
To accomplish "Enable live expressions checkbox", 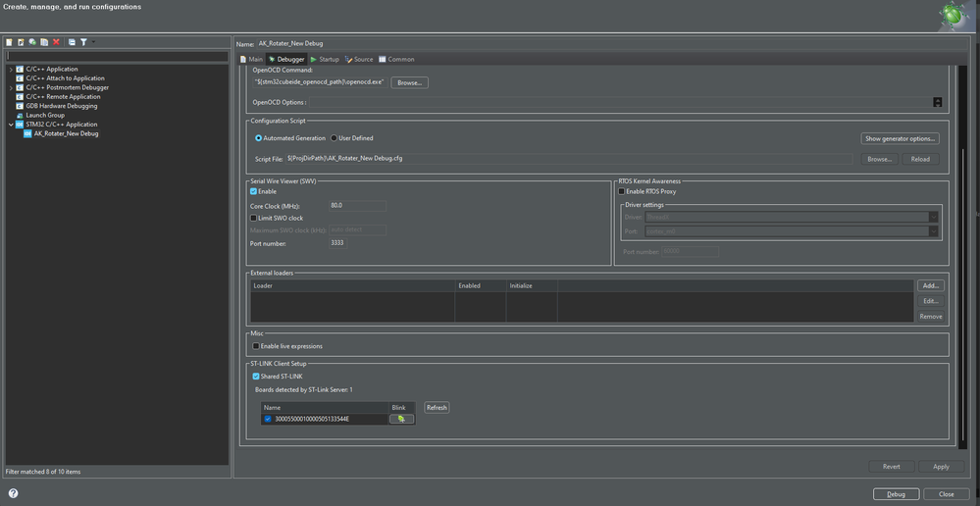I will pyautogui.click(x=256, y=346).
